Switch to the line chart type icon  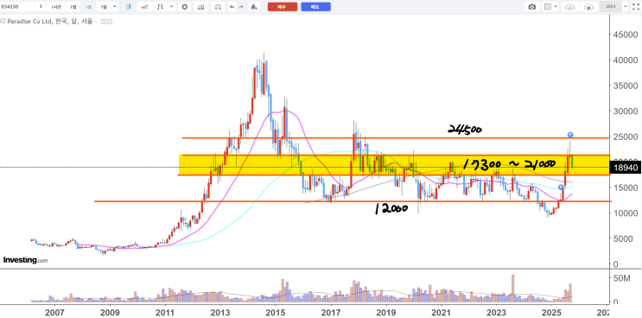click(x=145, y=7)
